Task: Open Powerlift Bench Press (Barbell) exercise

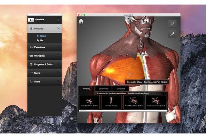Action: click(x=134, y=102)
